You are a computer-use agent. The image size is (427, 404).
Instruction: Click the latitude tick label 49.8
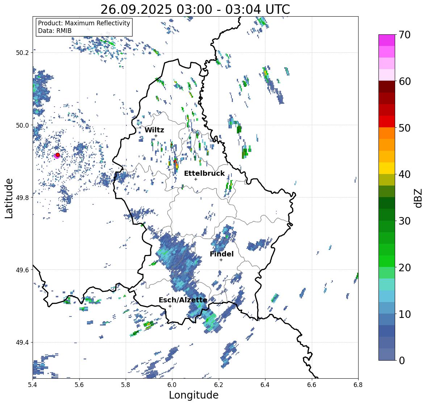tap(22, 197)
